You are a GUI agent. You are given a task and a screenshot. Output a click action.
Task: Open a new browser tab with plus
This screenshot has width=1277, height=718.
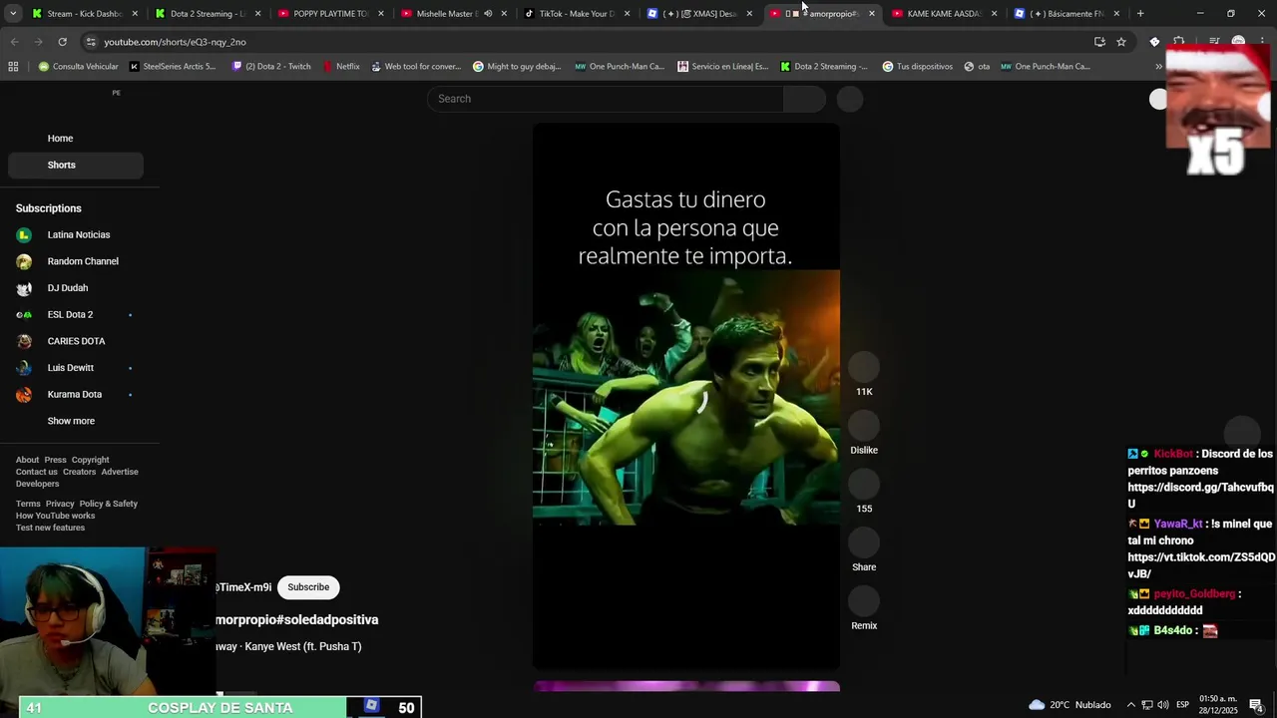tap(1140, 14)
